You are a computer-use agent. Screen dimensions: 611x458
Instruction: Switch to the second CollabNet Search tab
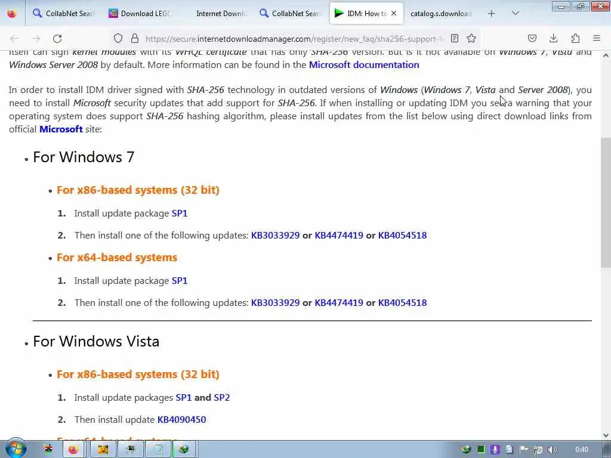(x=289, y=14)
